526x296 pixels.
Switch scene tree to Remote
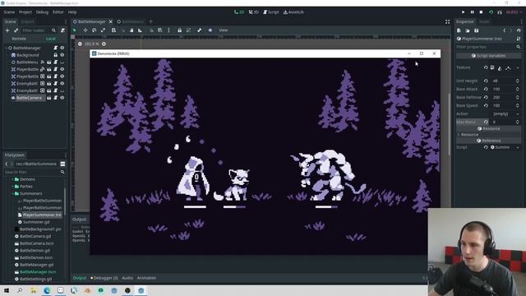(x=19, y=39)
